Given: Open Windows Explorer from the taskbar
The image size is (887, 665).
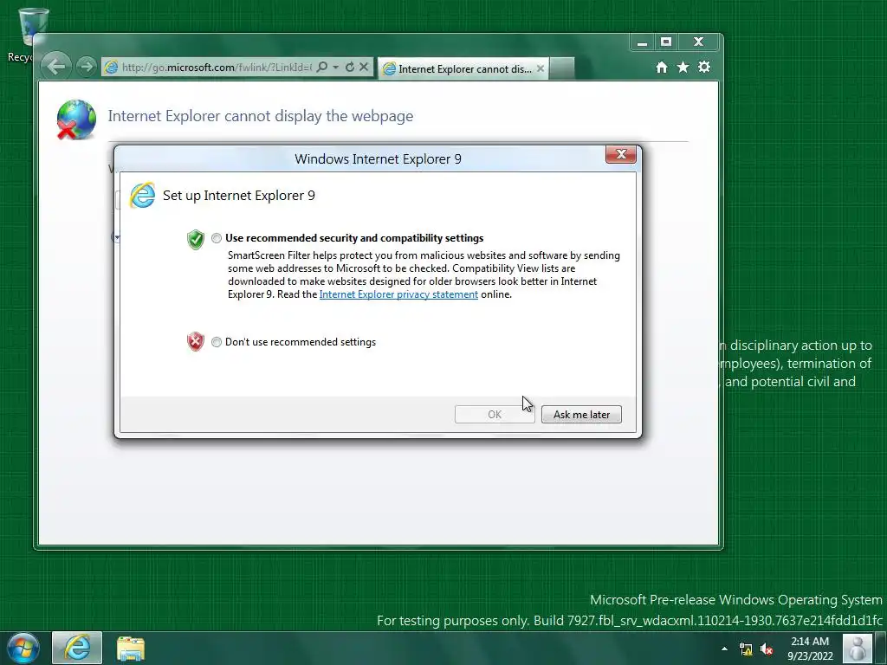Looking at the screenshot, I should [131, 649].
